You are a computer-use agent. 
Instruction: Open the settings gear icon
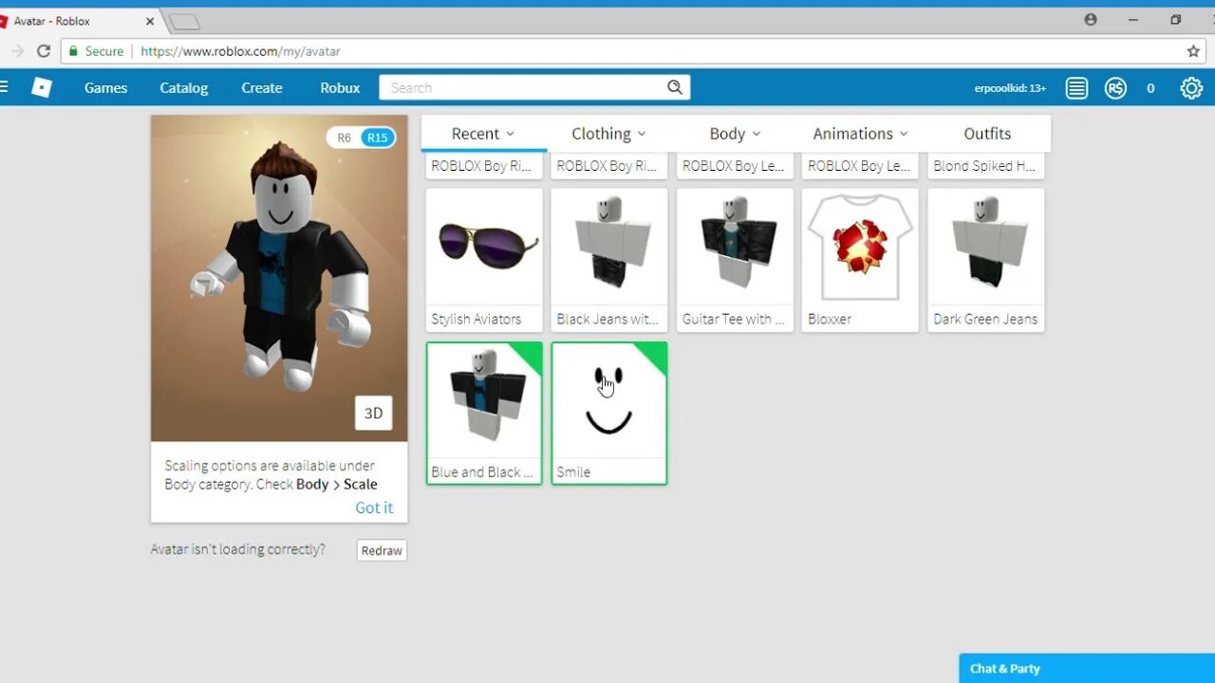(x=1191, y=88)
